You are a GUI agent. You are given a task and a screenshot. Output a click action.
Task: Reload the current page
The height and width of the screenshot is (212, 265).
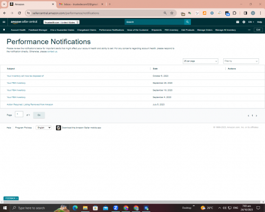tap(20, 13)
